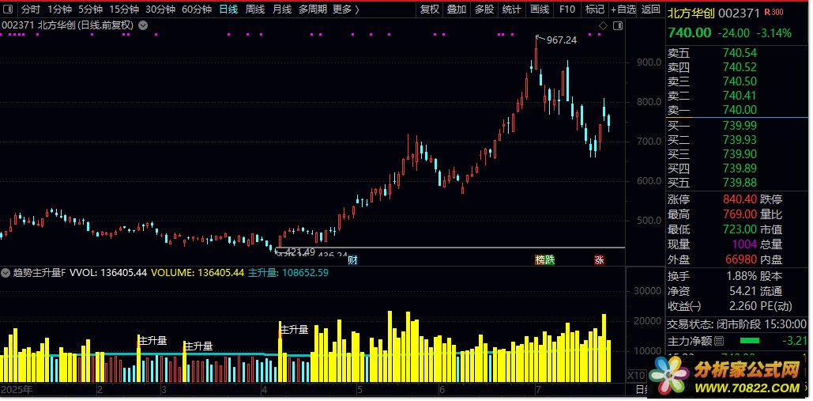
Task: Click the 外盘 66980 value
Action: 741,259
